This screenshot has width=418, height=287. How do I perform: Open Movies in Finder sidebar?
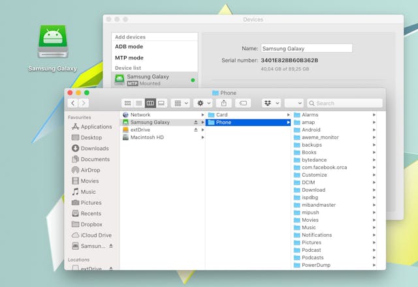(x=86, y=181)
